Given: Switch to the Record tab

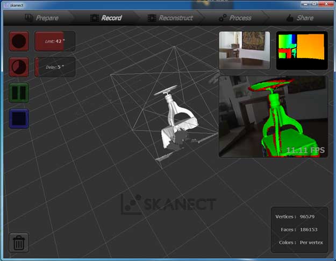Looking at the screenshot, I should pyautogui.click(x=106, y=18).
